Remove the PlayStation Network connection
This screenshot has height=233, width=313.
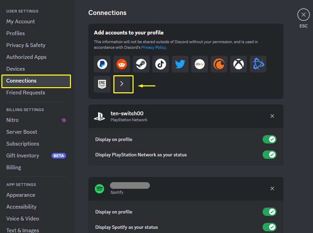tap(272, 116)
